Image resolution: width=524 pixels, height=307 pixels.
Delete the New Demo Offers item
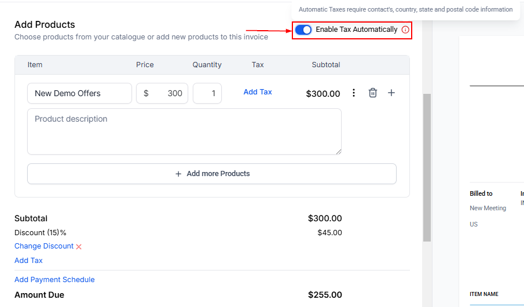[x=373, y=93]
